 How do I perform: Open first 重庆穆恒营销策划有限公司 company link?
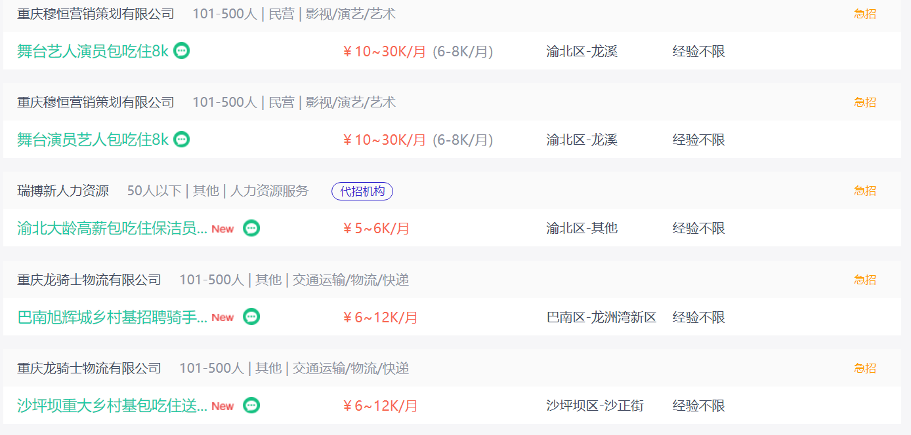coord(96,14)
